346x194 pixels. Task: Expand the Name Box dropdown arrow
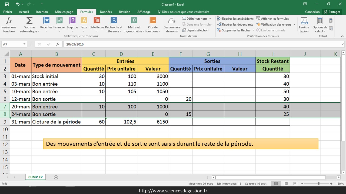[24, 44]
